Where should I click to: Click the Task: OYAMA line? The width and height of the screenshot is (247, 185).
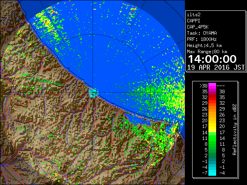(202, 33)
